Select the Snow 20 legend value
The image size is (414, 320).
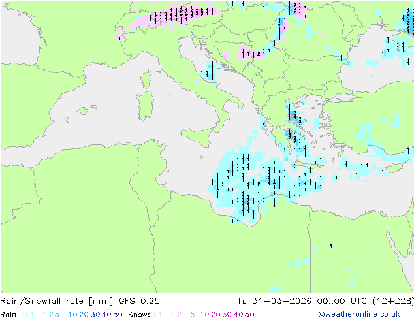(x=215, y=315)
